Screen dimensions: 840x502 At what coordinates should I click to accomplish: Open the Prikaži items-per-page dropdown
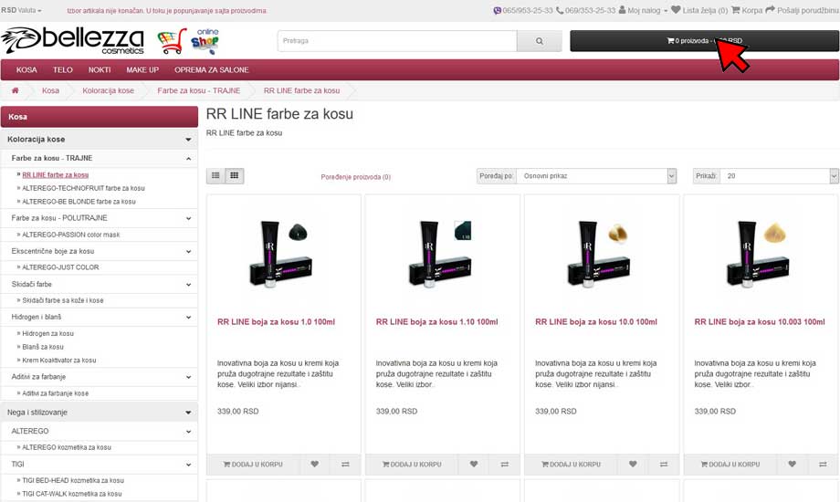pos(780,176)
